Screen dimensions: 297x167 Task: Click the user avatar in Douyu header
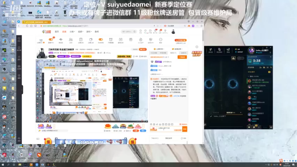coord(173,32)
